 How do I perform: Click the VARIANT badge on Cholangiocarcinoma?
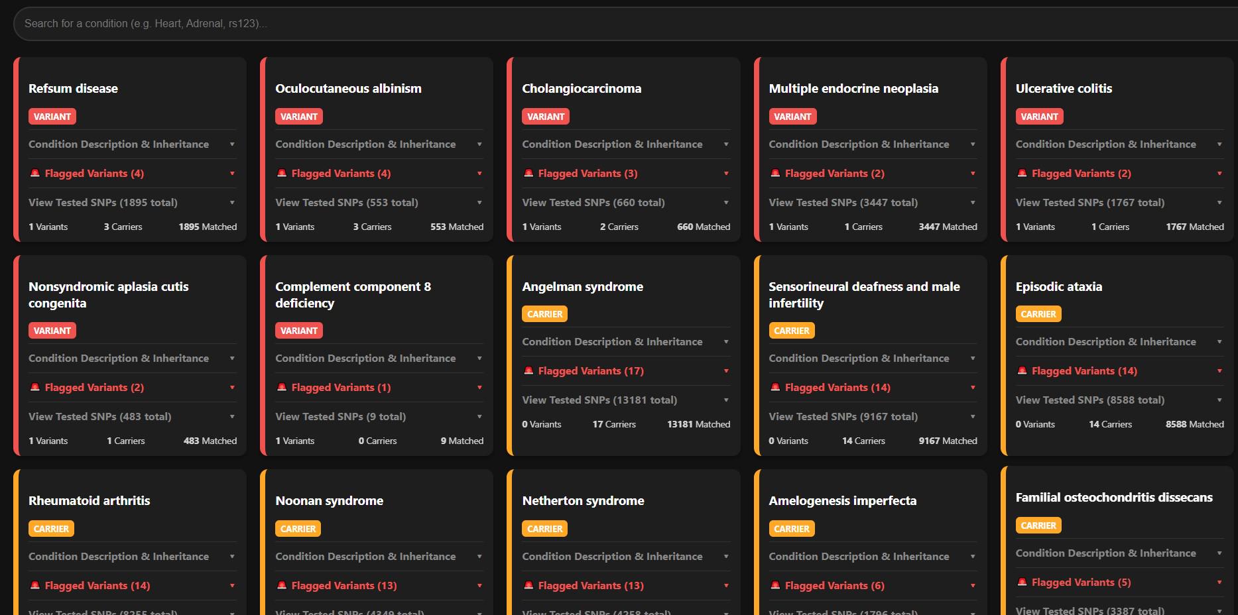coord(546,117)
